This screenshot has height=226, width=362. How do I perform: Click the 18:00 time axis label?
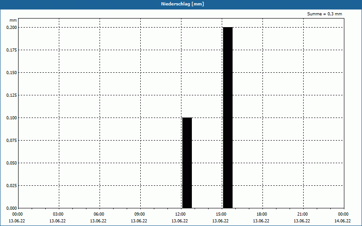pyautogui.click(x=262, y=214)
